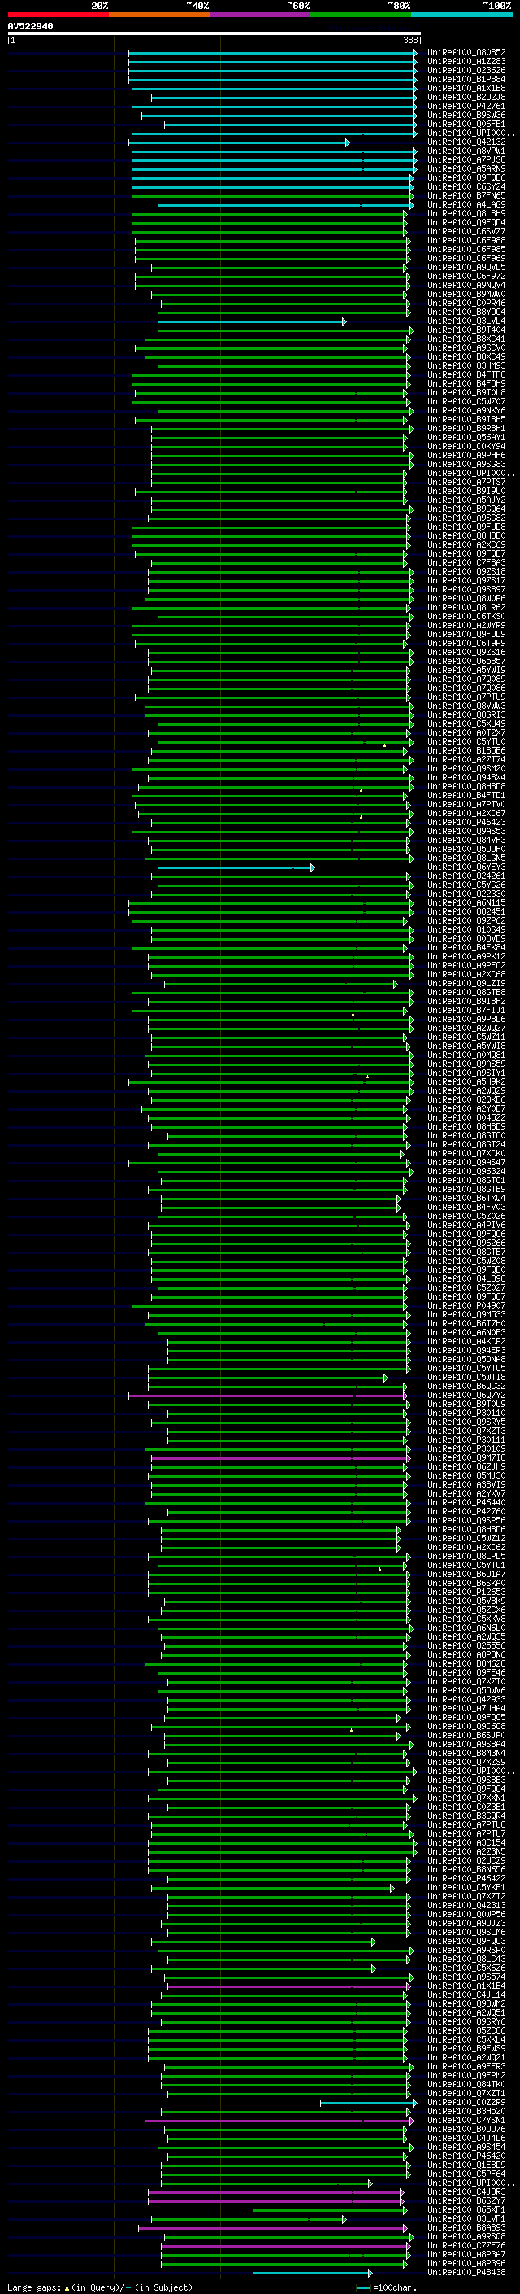Viewport: 520px width, 2294px height.
Task: Select label UniRef100_O24261
Action: (466, 876)
